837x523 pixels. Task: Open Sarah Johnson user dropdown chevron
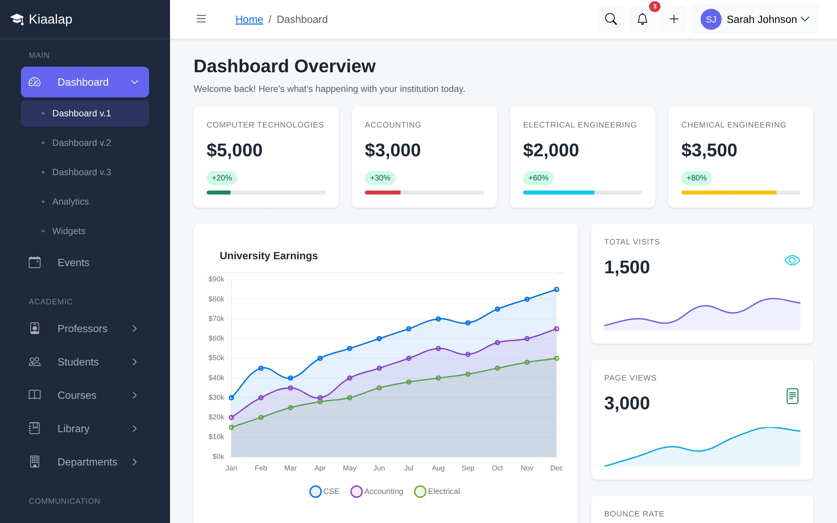(x=805, y=19)
